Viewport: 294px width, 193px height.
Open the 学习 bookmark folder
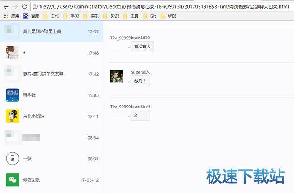pos(71,16)
